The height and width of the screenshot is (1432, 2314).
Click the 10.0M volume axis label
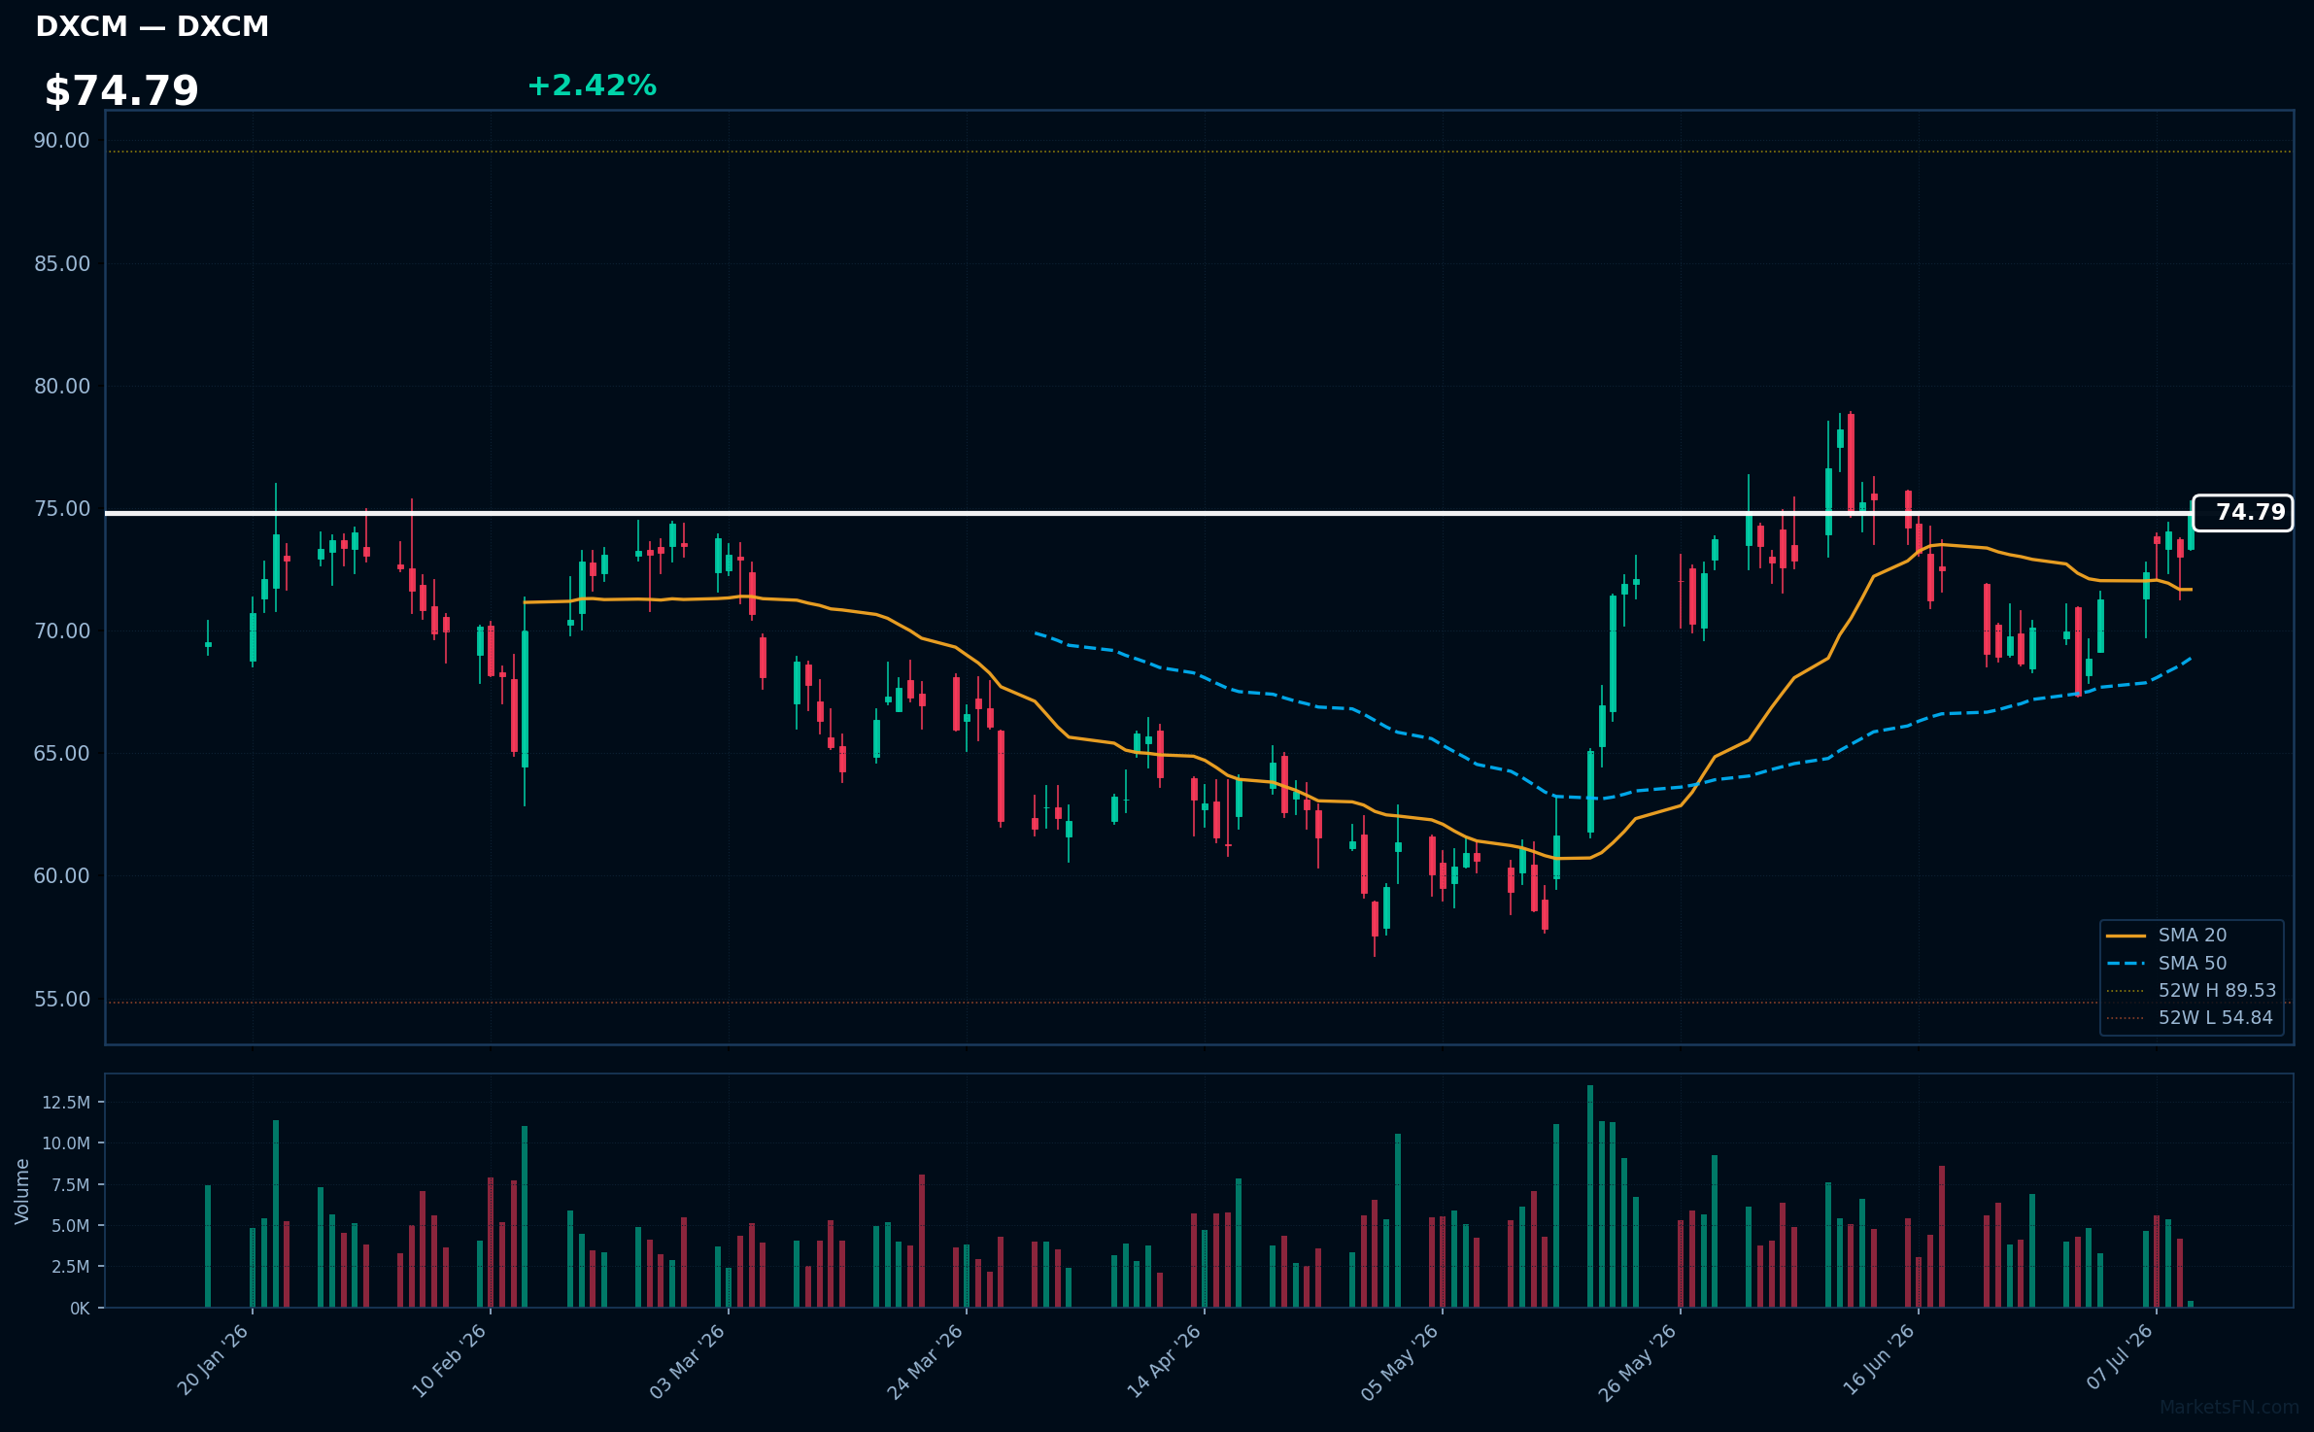pos(66,1143)
